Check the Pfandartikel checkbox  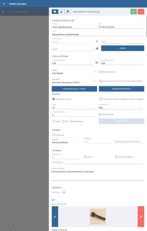coord(53,135)
